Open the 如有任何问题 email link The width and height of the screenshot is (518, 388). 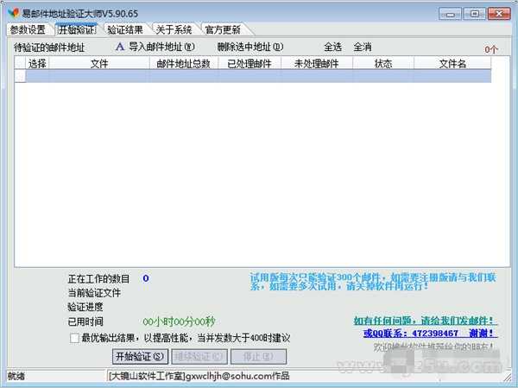426,321
